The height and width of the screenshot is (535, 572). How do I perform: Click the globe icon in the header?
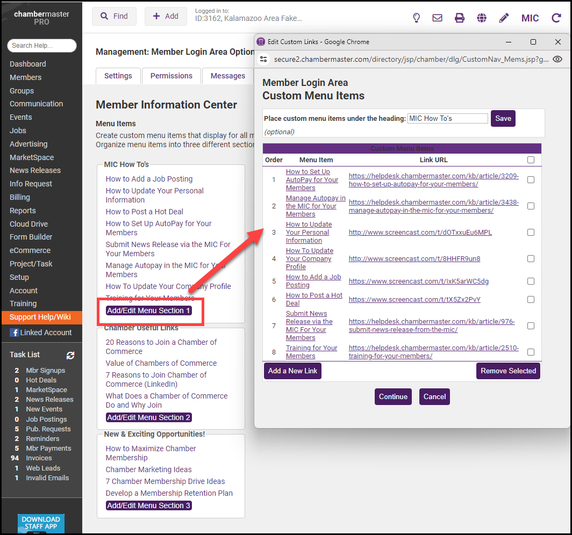(482, 18)
